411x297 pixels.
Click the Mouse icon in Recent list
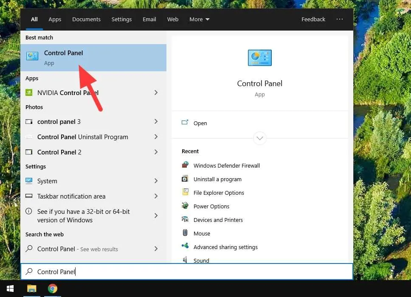pos(185,233)
